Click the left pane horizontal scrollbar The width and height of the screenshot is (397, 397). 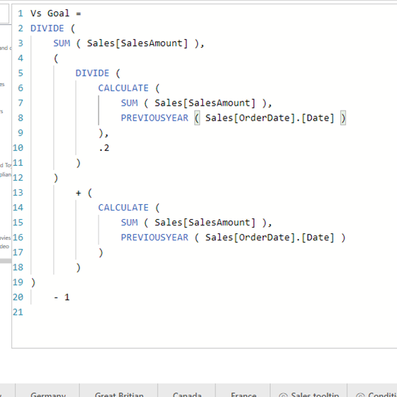pos(6,261)
